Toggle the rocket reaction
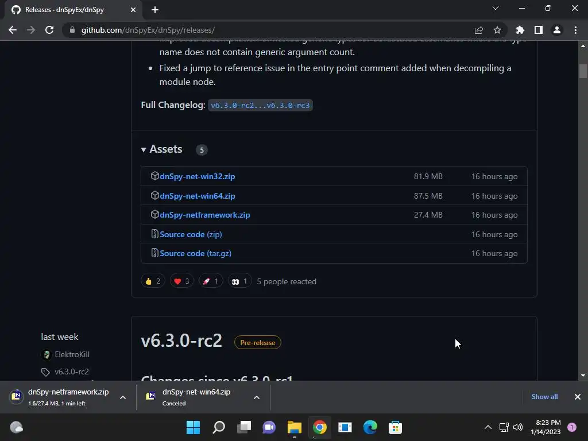Screen dimensions: 588x441 [x=211, y=281]
